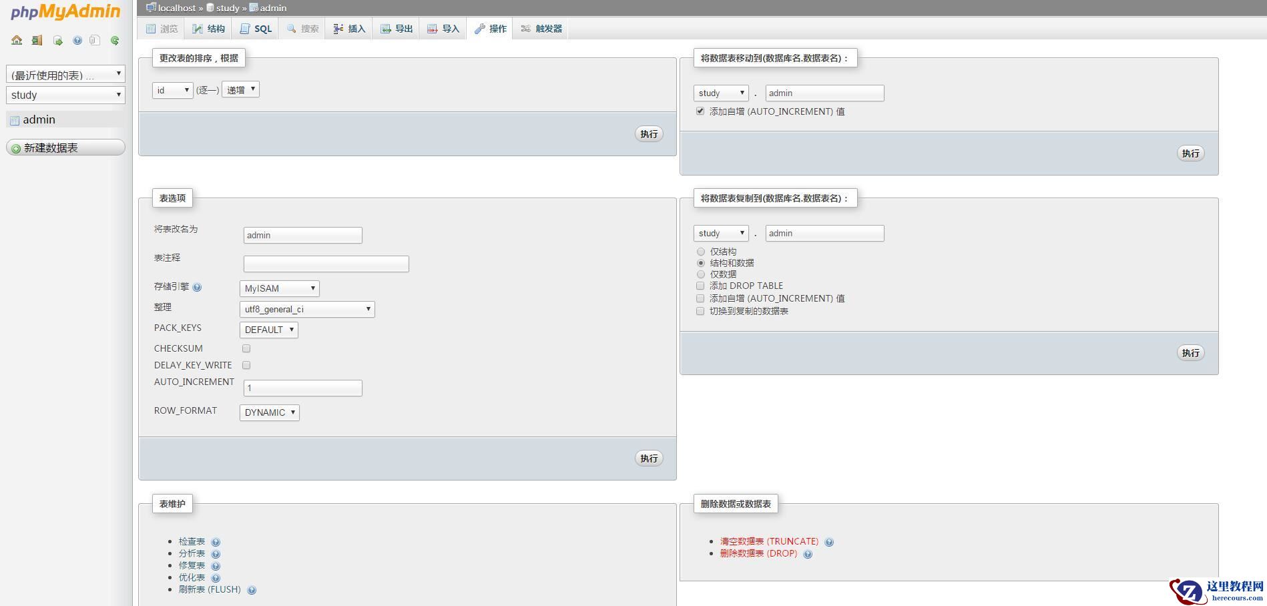Select the 仅数据 radio option
This screenshot has width=1267, height=606.
[x=701, y=274]
